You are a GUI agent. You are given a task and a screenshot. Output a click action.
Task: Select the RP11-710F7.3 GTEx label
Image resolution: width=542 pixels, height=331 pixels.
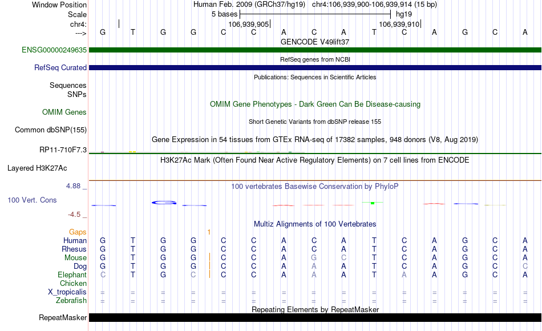pos(63,150)
